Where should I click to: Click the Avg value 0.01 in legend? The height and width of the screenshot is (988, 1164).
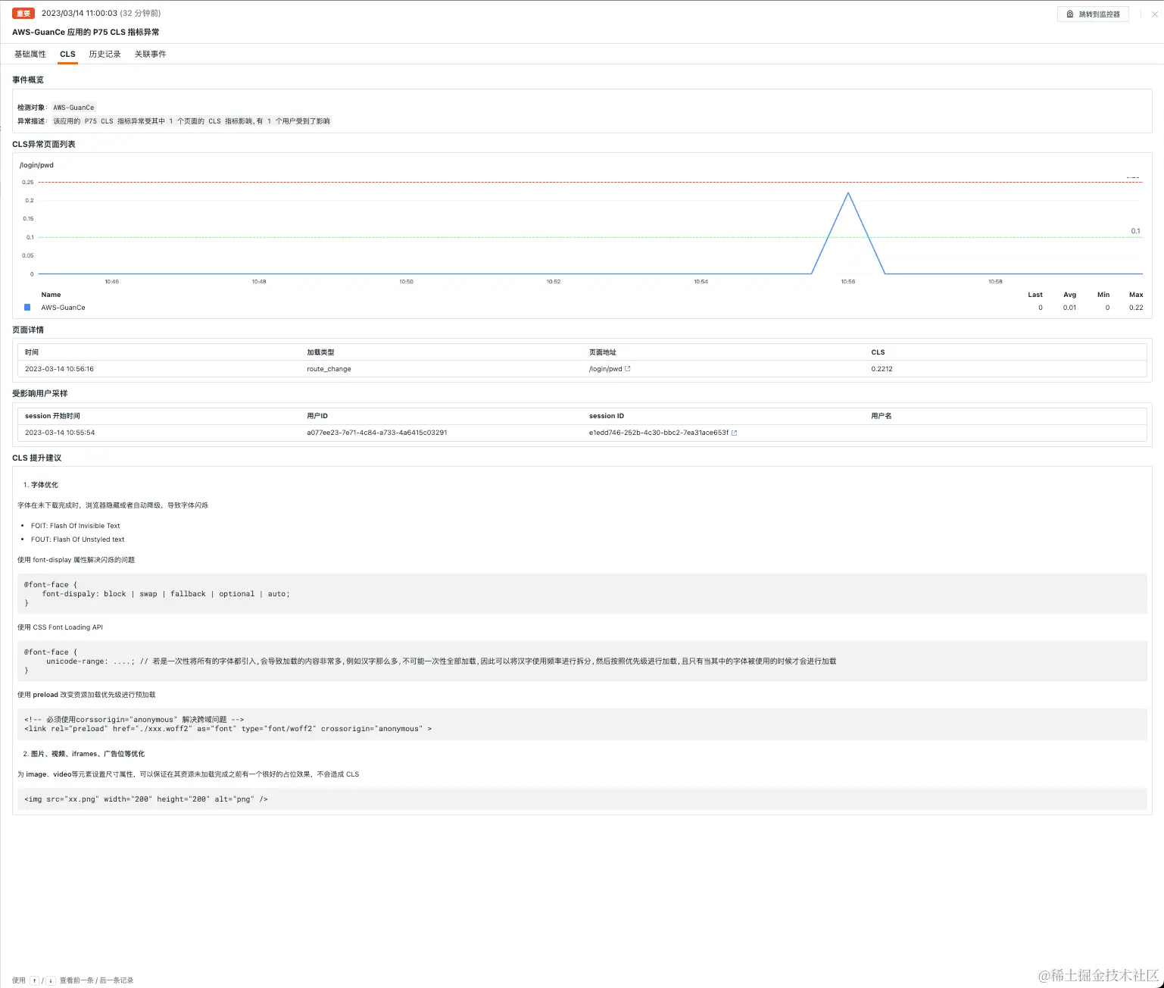1069,308
